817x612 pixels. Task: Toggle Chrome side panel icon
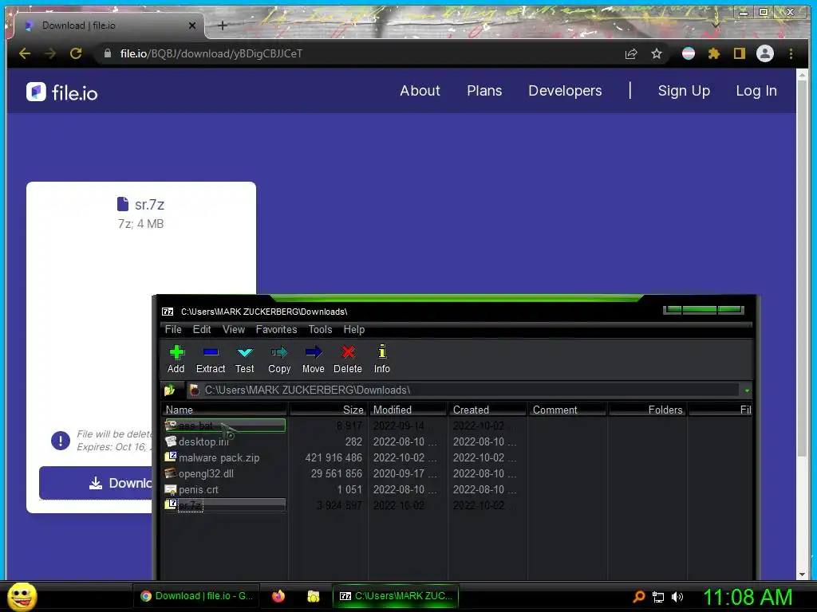point(740,53)
